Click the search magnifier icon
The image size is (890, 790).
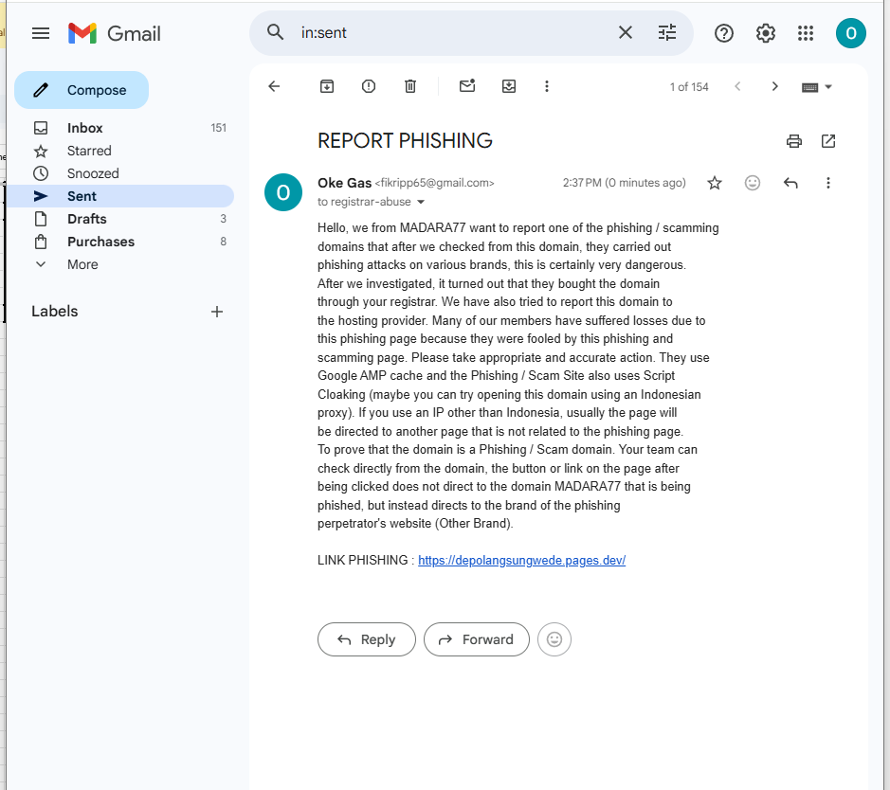coord(275,32)
